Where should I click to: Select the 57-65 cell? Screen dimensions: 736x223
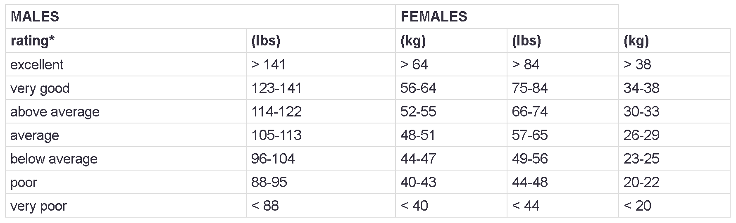[563, 135]
